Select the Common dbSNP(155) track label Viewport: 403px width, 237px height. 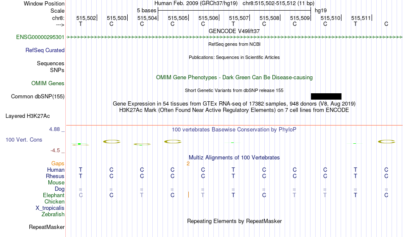point(38,97)
